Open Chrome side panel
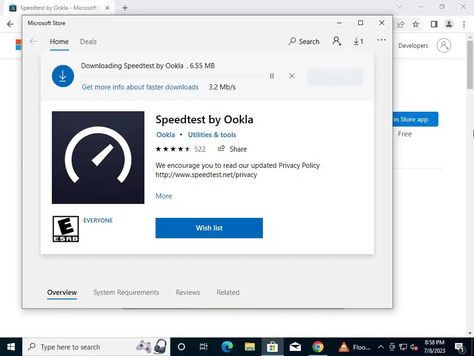474x356 pixels. tap(434, 24)
